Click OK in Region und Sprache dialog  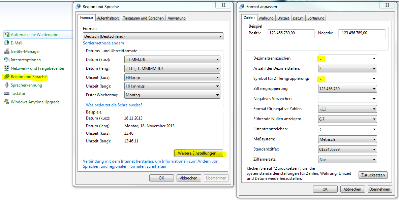point(161,178)
